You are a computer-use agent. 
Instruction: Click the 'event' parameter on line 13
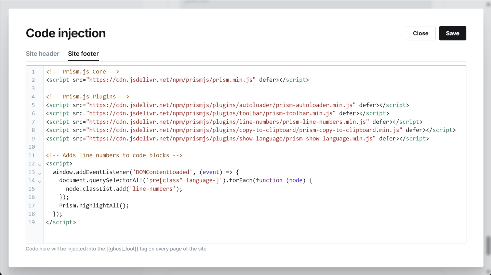pos(211,172)
